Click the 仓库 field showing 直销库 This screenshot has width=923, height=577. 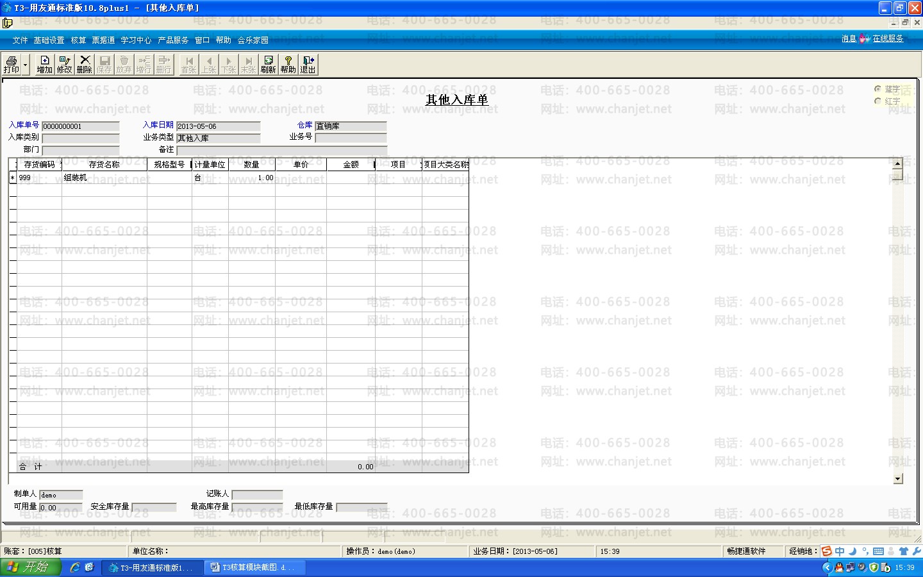[x=351, y=126]
